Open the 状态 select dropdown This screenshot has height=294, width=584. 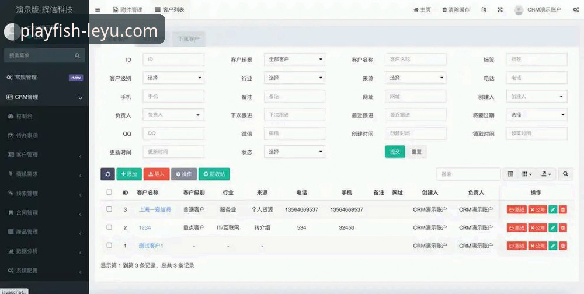[x=294, y=152]
